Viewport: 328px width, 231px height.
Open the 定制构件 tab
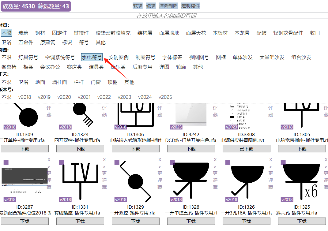[190, 6]
